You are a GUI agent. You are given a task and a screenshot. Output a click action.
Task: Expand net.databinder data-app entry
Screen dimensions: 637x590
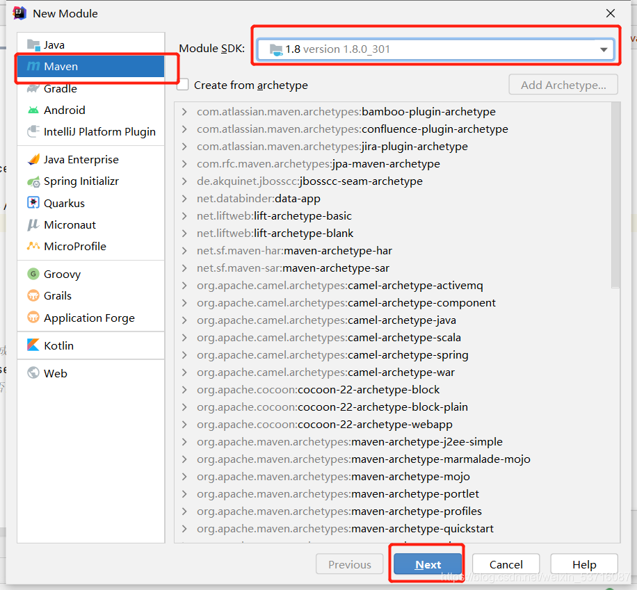pos(184,199)
